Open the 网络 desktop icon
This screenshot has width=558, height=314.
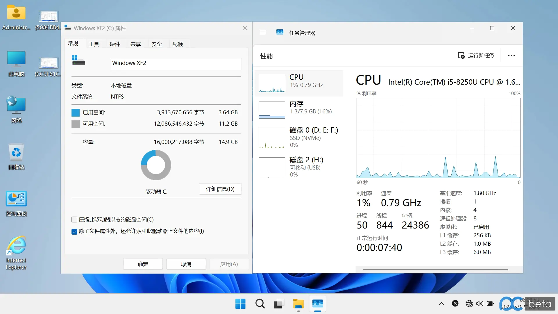[x=16, y=110]
